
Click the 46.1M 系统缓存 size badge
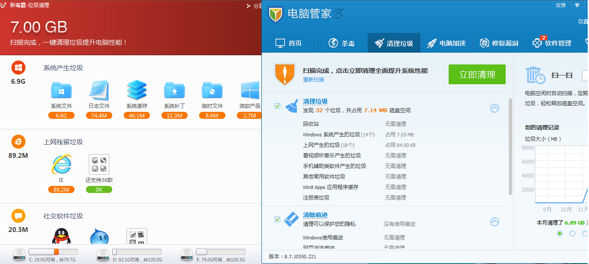(137, 115)
